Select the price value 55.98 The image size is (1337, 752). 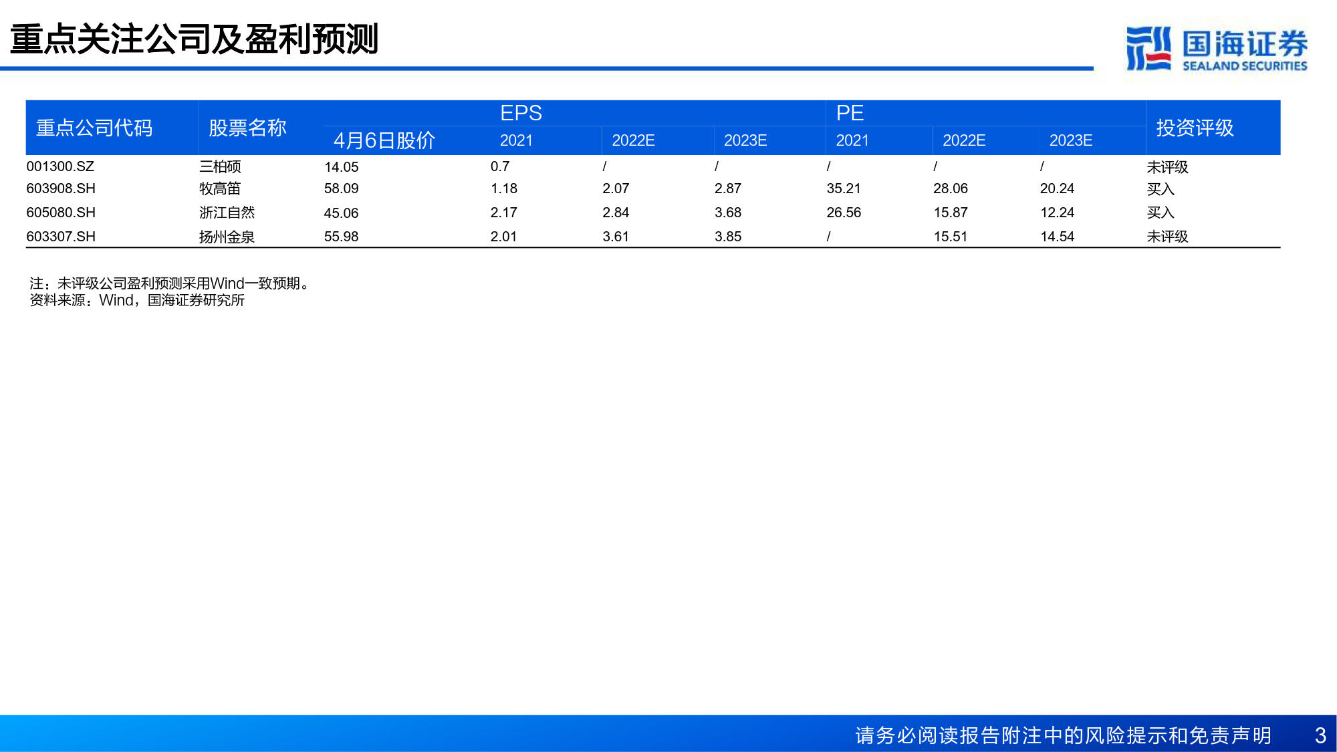[x=342, y=237]
